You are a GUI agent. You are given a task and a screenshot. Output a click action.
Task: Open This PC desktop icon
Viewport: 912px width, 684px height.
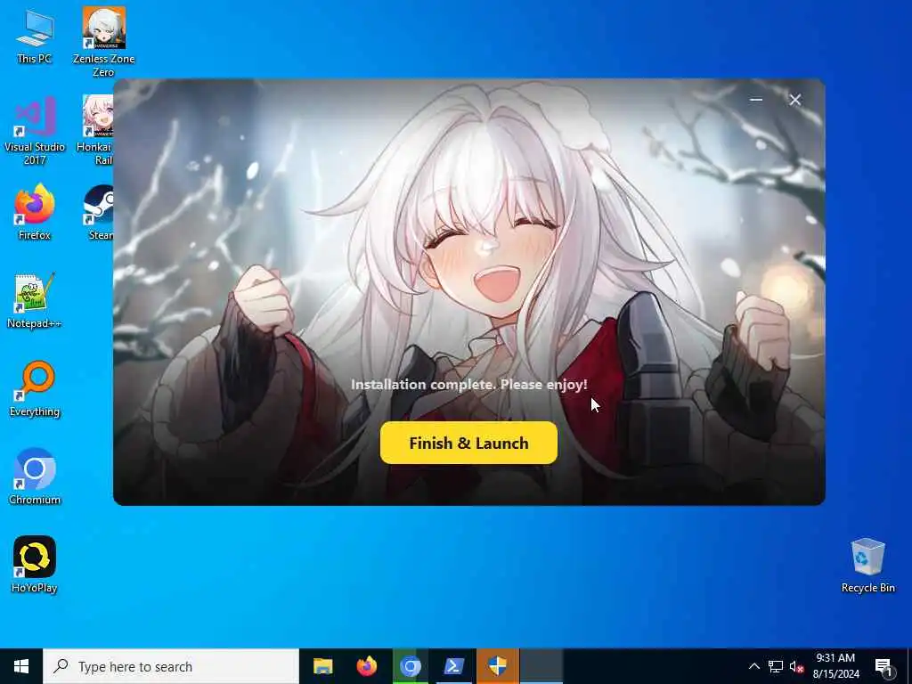click(35, 36)
